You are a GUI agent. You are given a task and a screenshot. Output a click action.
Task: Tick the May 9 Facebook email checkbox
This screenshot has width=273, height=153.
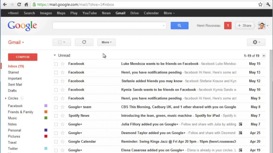pos(56,98)
